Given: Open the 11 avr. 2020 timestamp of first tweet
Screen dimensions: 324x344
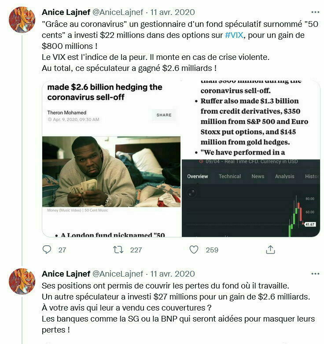Looking at the screenshot, I should (173, 12).
